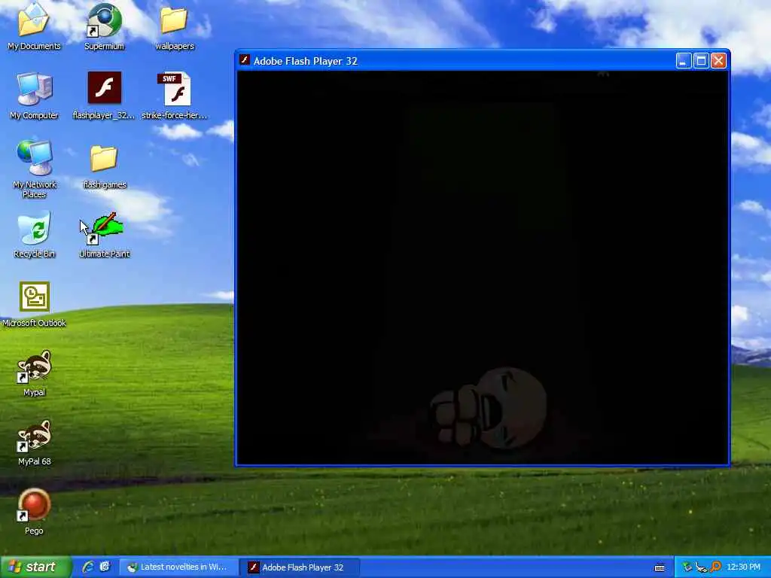Viewport: 771px width, 578px height.
Task: Select the strike-force-her SWF file
Action: [174, 96]
